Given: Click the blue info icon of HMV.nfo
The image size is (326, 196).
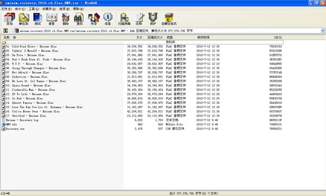Looking at the screenshot, I should click(4, 124).
